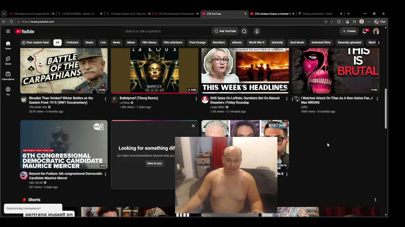Click the Ask YouTube button
405x227 pixels.
[225, 31]
